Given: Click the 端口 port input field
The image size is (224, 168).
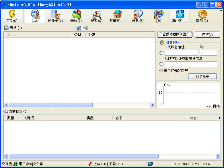Looking at the screenshot, I should [x=208, y=53].
